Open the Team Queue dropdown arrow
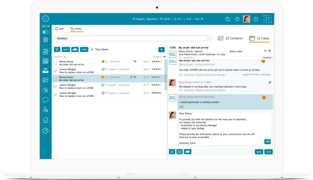The width and height of the screenshot is (313, 180). point(92,50)
